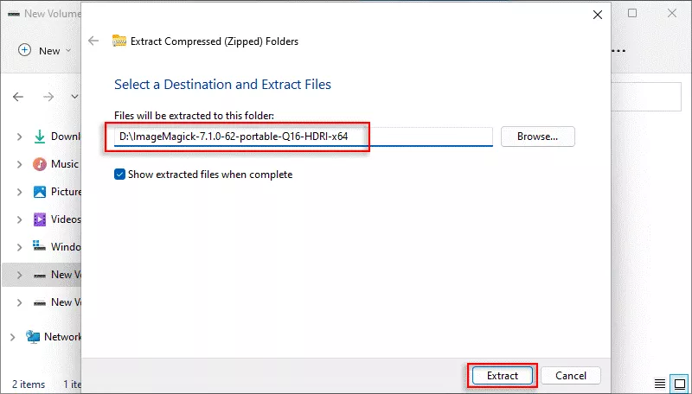This screenshot has height=394, width=692.
Task: Click Explorer's forward navigation arrow
Action: pos(48,97)
